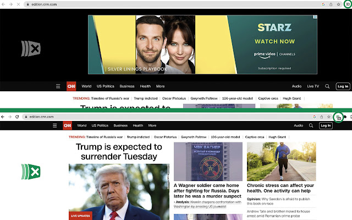Image resolution: width=352 pixels, height=220 pixels.
Task: Open Audio in the bottom navbar
Action: pyautogui.click(x=298, y=125)
